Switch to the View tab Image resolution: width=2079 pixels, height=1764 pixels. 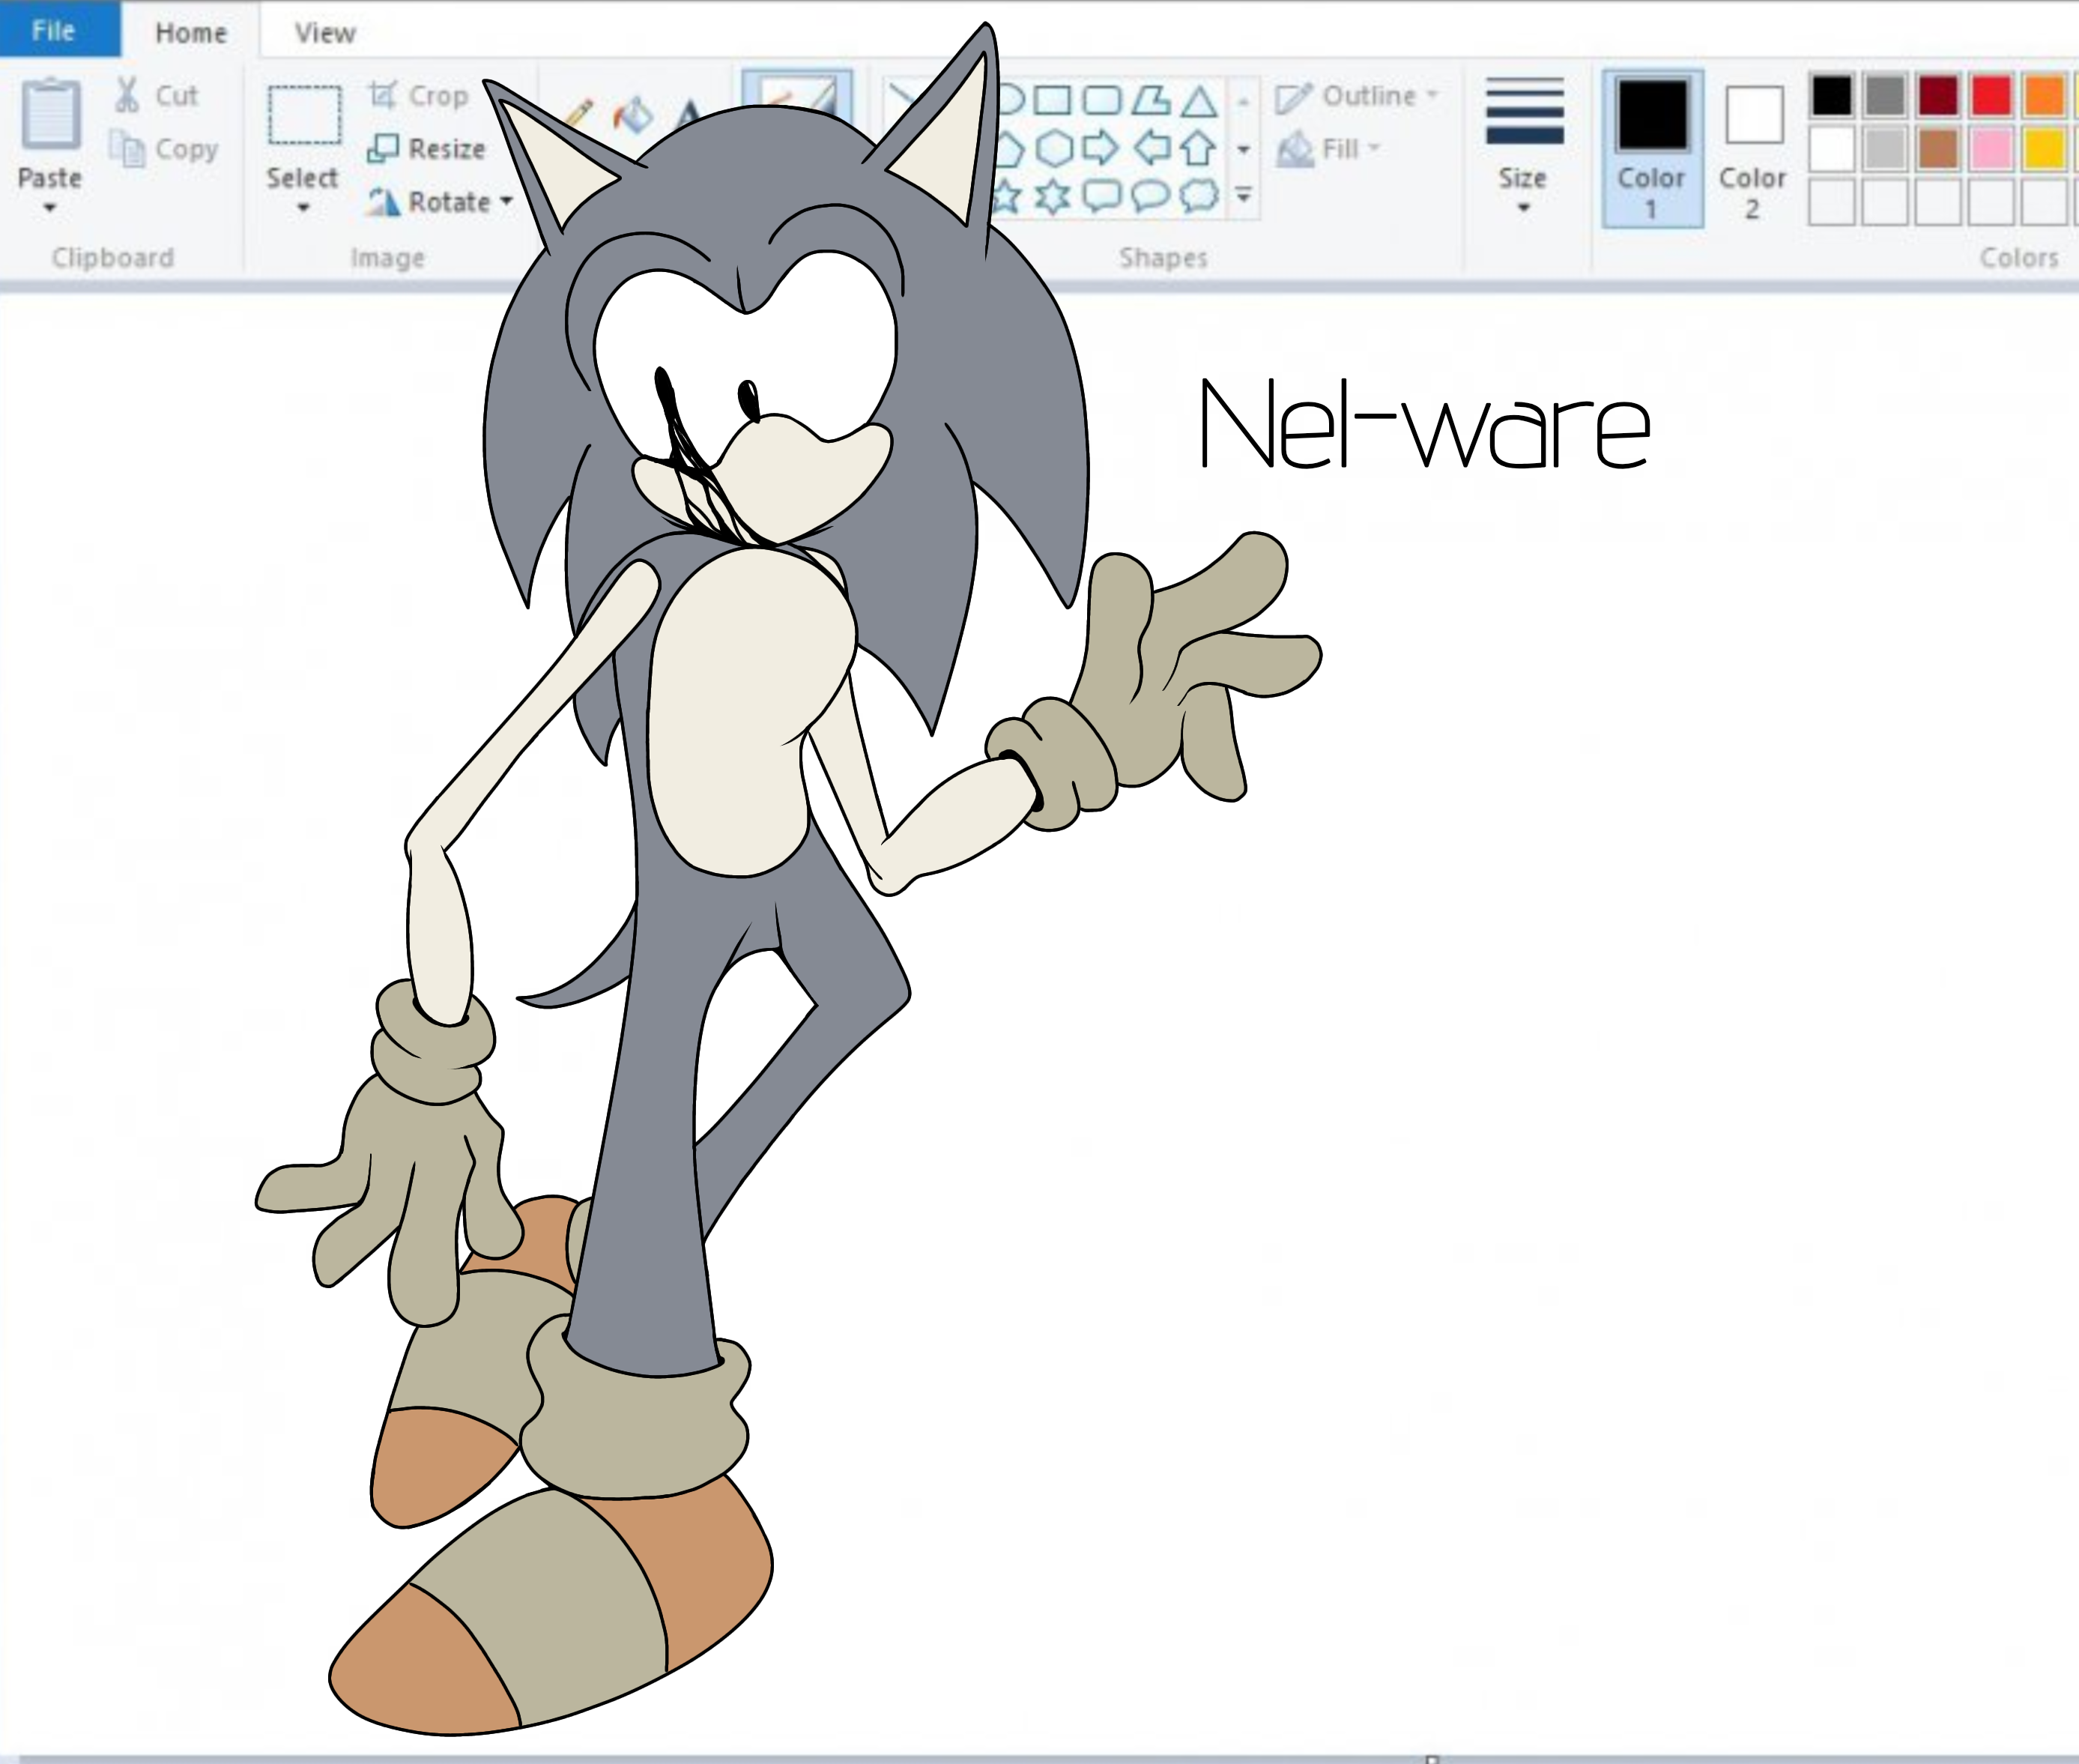click(325, 33)
